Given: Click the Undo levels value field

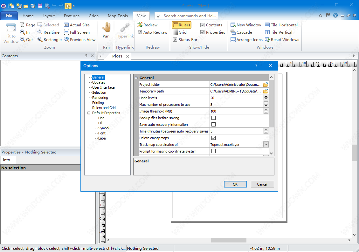Looking at the screenshot, I should (x=237, y=98).
